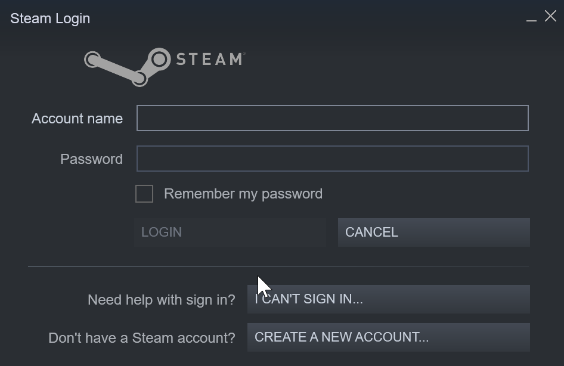Click the Steam Login title bar text

50,18
